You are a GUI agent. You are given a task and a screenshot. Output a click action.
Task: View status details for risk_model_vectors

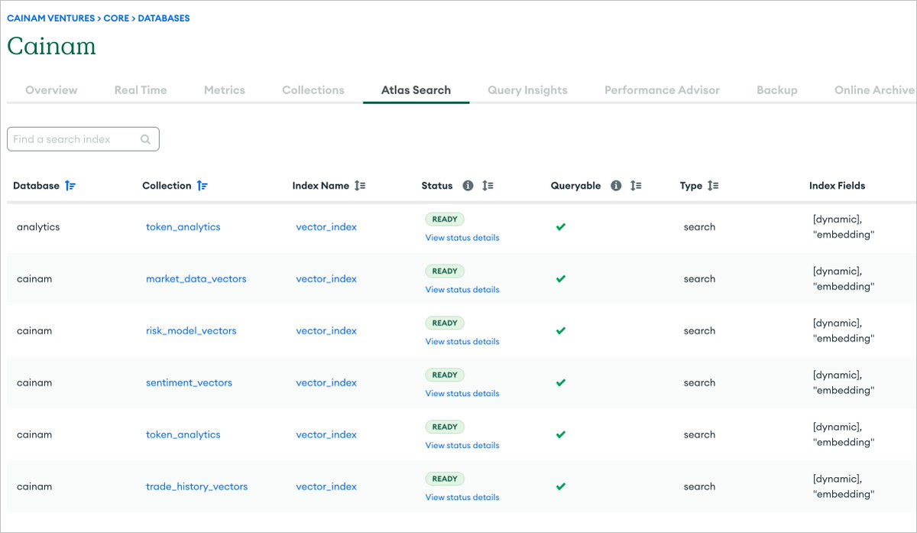coord(462,341)
